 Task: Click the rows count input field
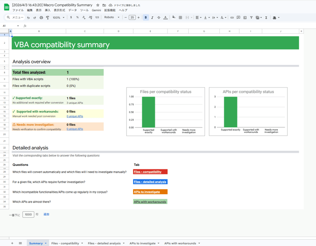pos(28,214)
